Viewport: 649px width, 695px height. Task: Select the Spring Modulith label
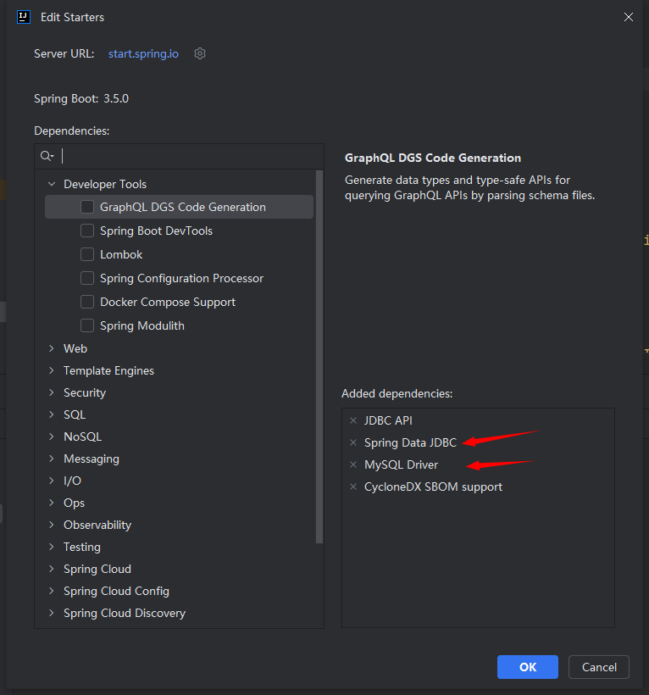[142, 325]
